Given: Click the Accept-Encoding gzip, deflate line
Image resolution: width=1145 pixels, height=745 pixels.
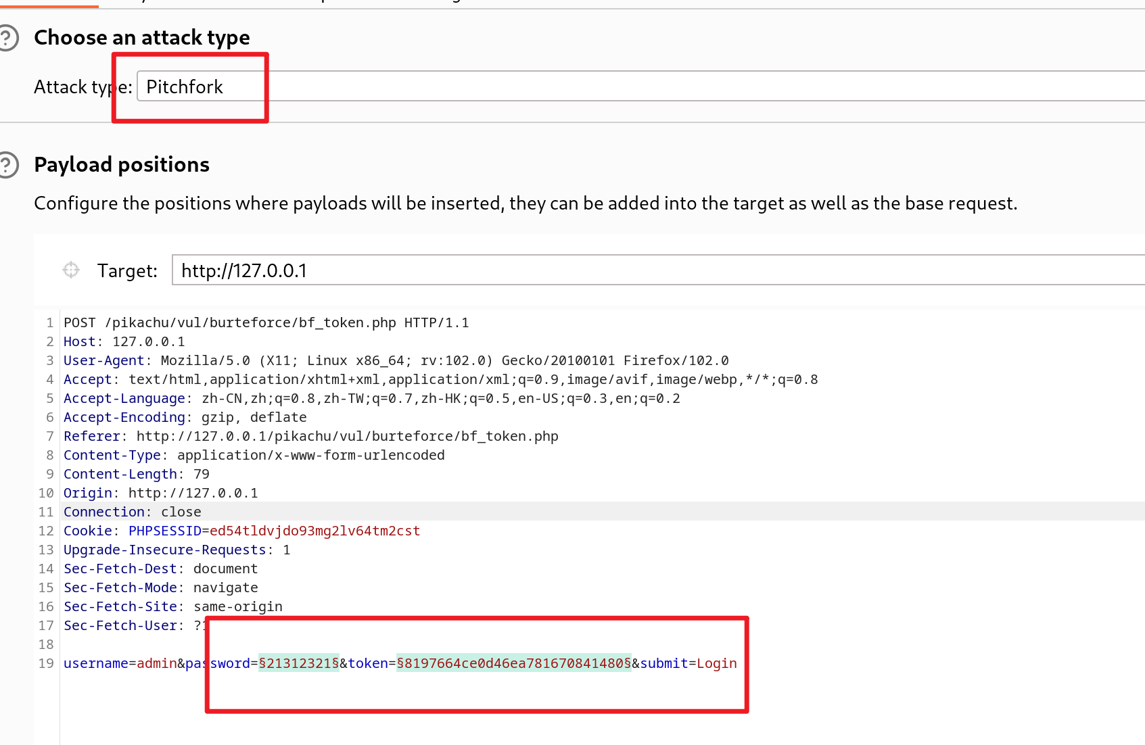Looking at the screenshot, I should [x=185, y=417].
